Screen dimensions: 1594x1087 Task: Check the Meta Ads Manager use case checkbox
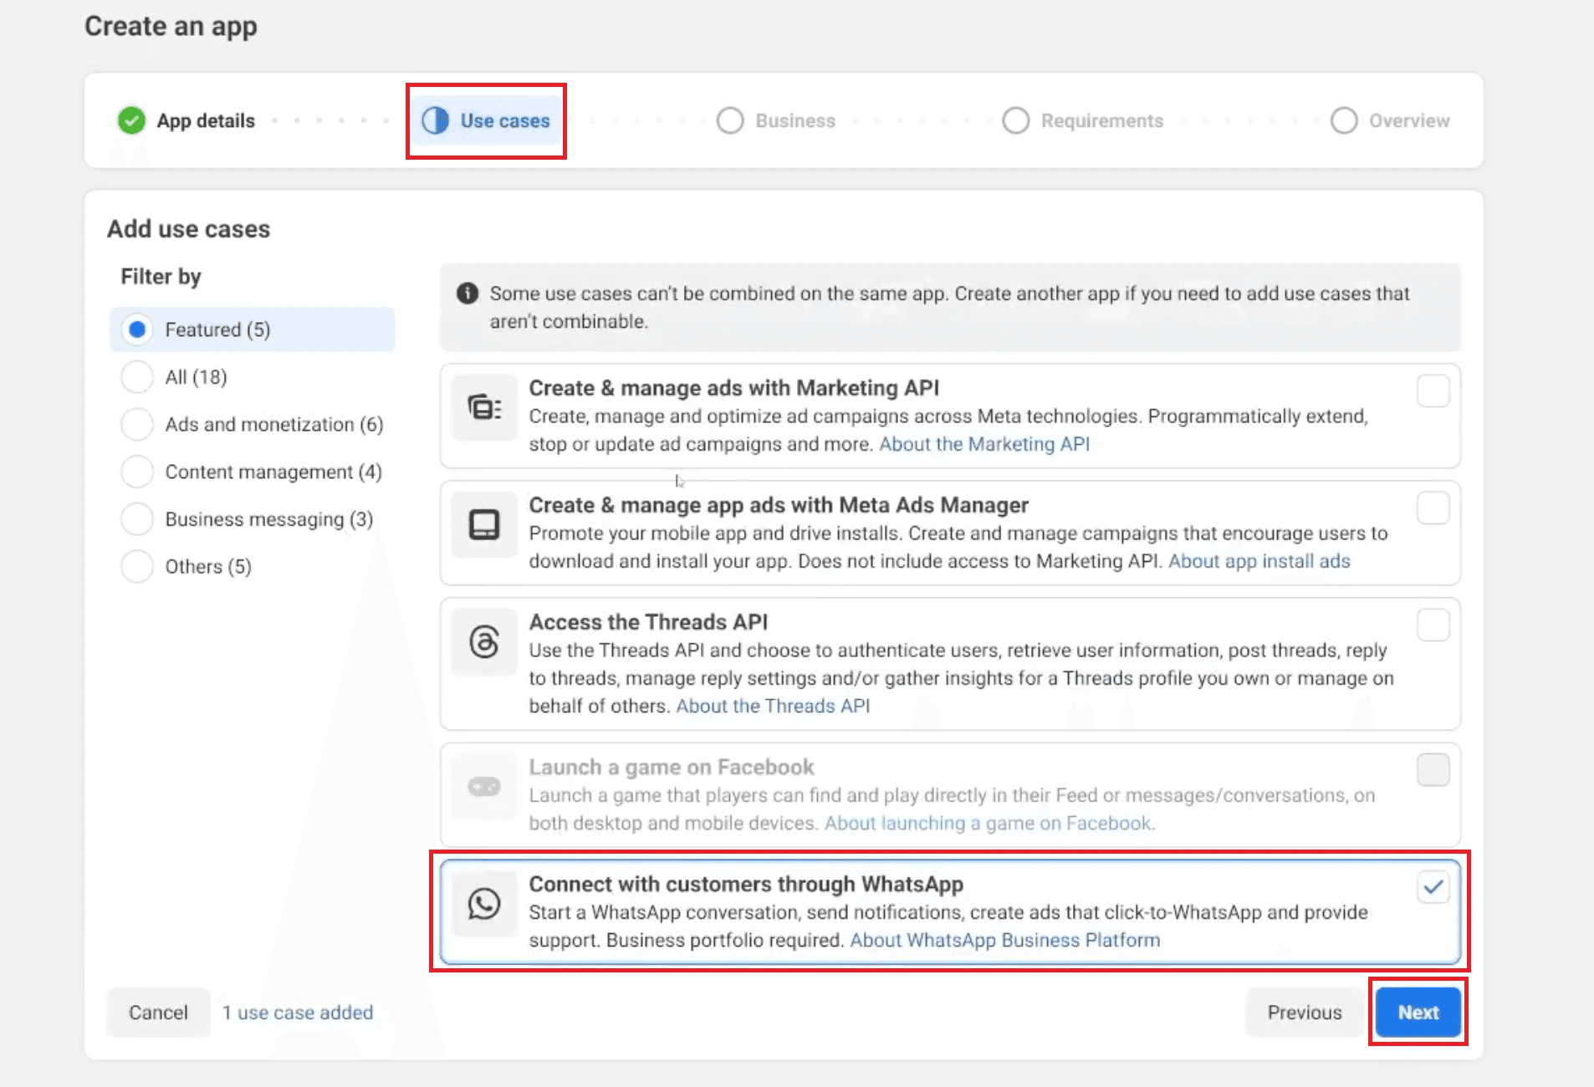1433,508
